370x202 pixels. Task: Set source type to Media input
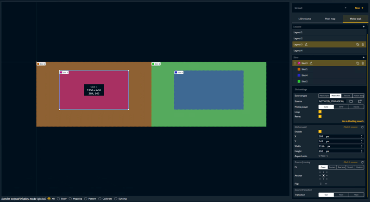(x=324, y=95)
